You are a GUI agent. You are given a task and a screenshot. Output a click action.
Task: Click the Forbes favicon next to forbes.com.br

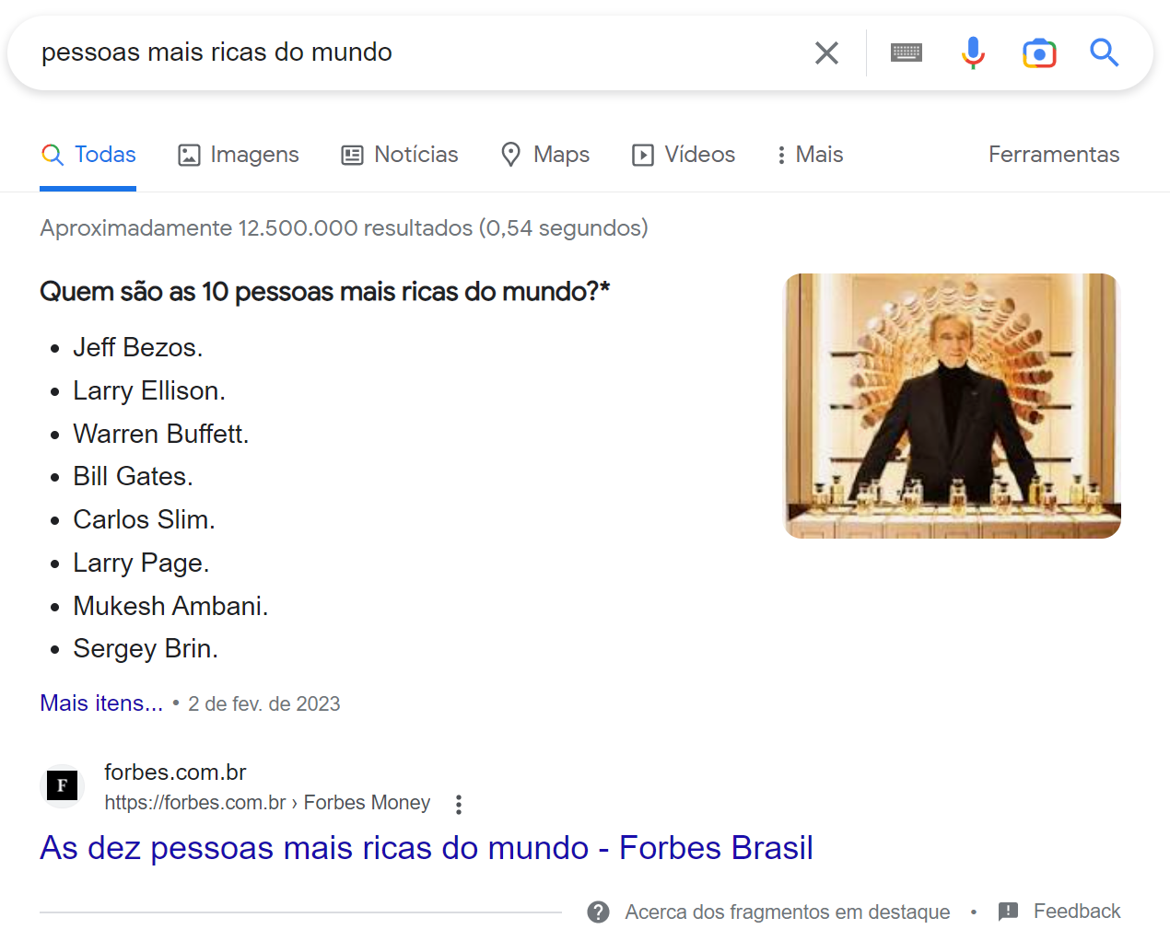tap(62, 785)
